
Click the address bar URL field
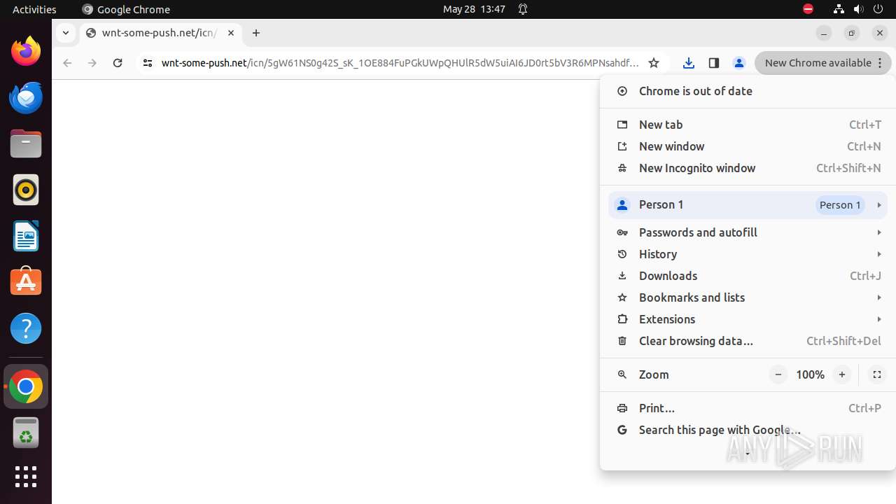400,63
